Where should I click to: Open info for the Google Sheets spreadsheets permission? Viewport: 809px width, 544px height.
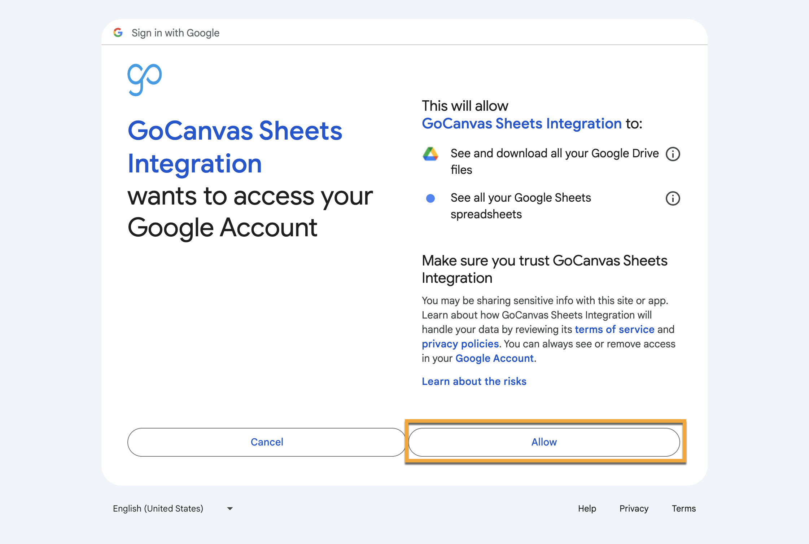(673, 198)
